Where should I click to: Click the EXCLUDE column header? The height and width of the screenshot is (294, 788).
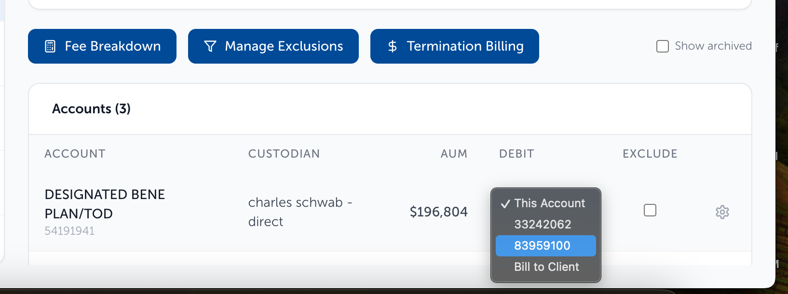tap(650, 154)
